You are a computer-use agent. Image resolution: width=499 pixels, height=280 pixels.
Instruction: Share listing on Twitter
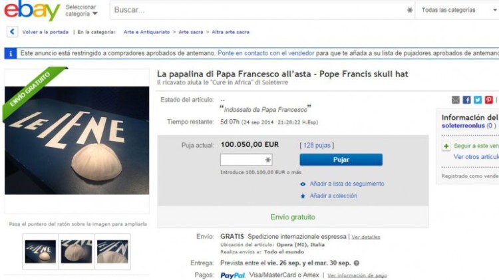[478, 100]
